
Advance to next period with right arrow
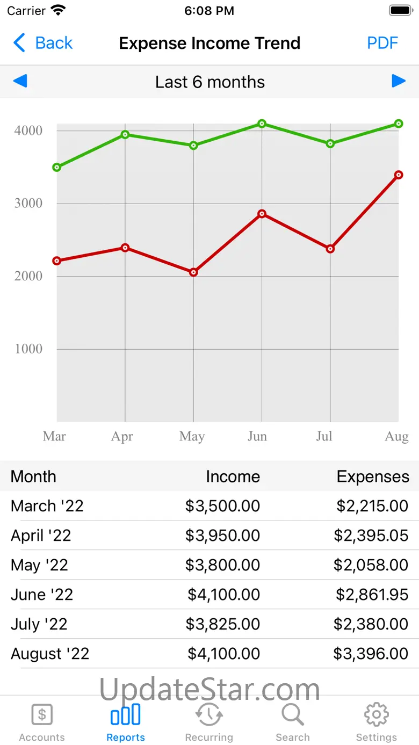399,81
